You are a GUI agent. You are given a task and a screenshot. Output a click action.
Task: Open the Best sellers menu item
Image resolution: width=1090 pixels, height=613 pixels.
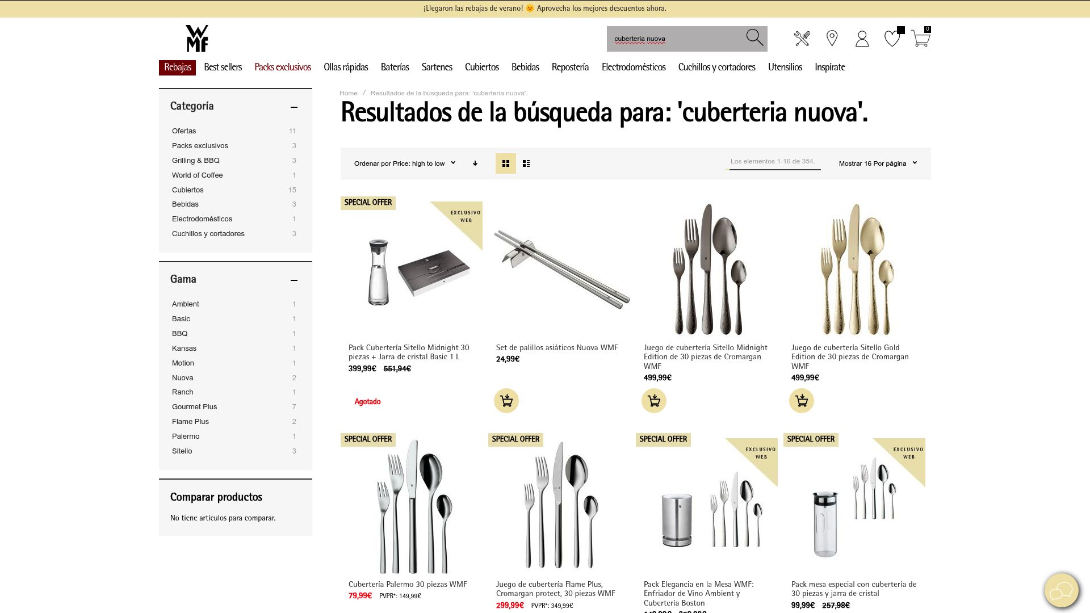tap(223, 67)
